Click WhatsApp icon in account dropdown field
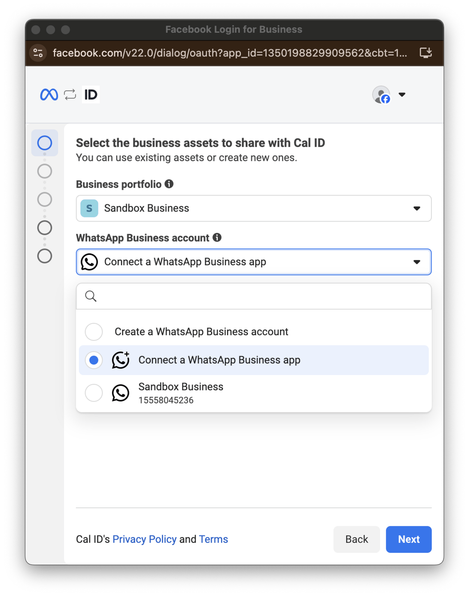The image size is (469, 596). (x=89, y=262)
